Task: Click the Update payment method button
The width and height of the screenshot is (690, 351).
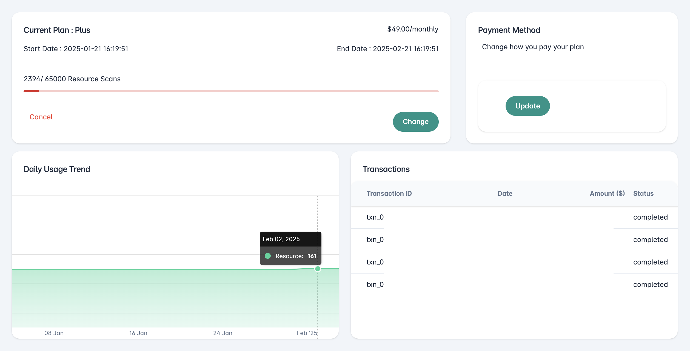Action: pos(527,106)
